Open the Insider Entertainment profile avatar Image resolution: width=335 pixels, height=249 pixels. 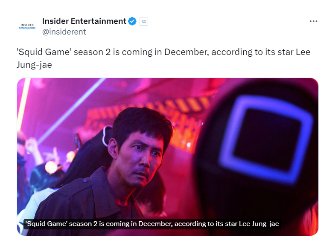(27, 26)
